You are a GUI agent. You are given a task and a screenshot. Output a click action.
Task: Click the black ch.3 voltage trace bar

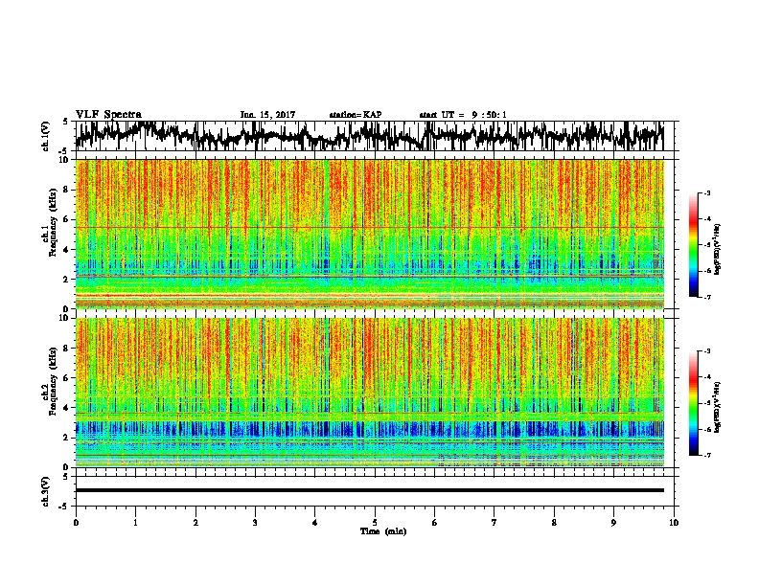click(x=369, y=490)
